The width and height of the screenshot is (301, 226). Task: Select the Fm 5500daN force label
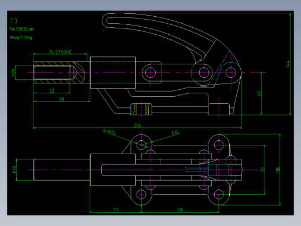(x=21, y=29)
